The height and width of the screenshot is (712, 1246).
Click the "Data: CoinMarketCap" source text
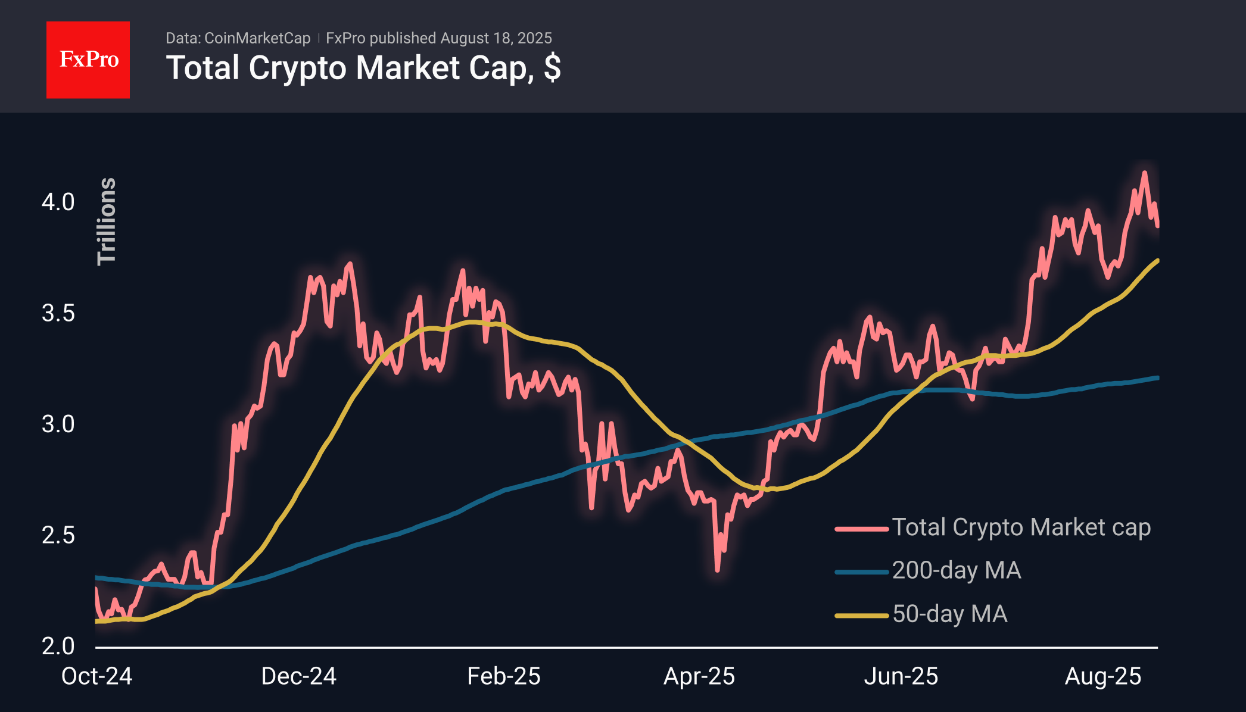238,38
